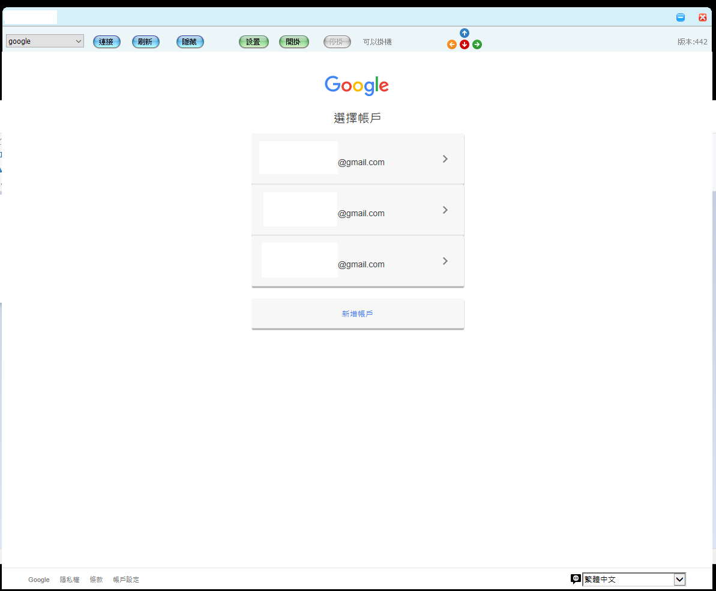
Task: Close the window with red X
Action: coord(703,17)
